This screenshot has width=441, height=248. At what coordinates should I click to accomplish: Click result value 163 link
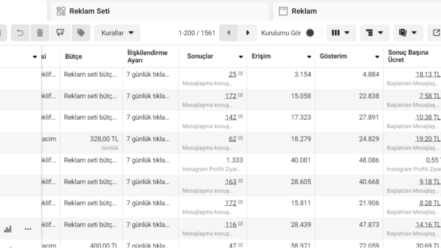(x=231, y=182)
